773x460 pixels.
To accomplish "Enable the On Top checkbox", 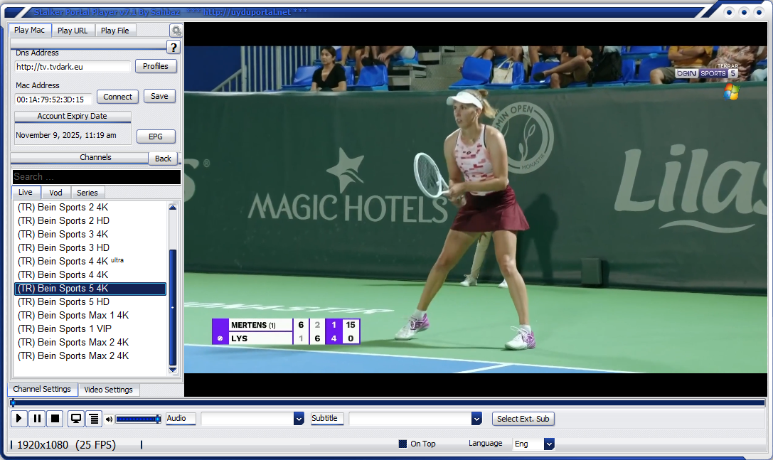I will (x=403, y=444).
